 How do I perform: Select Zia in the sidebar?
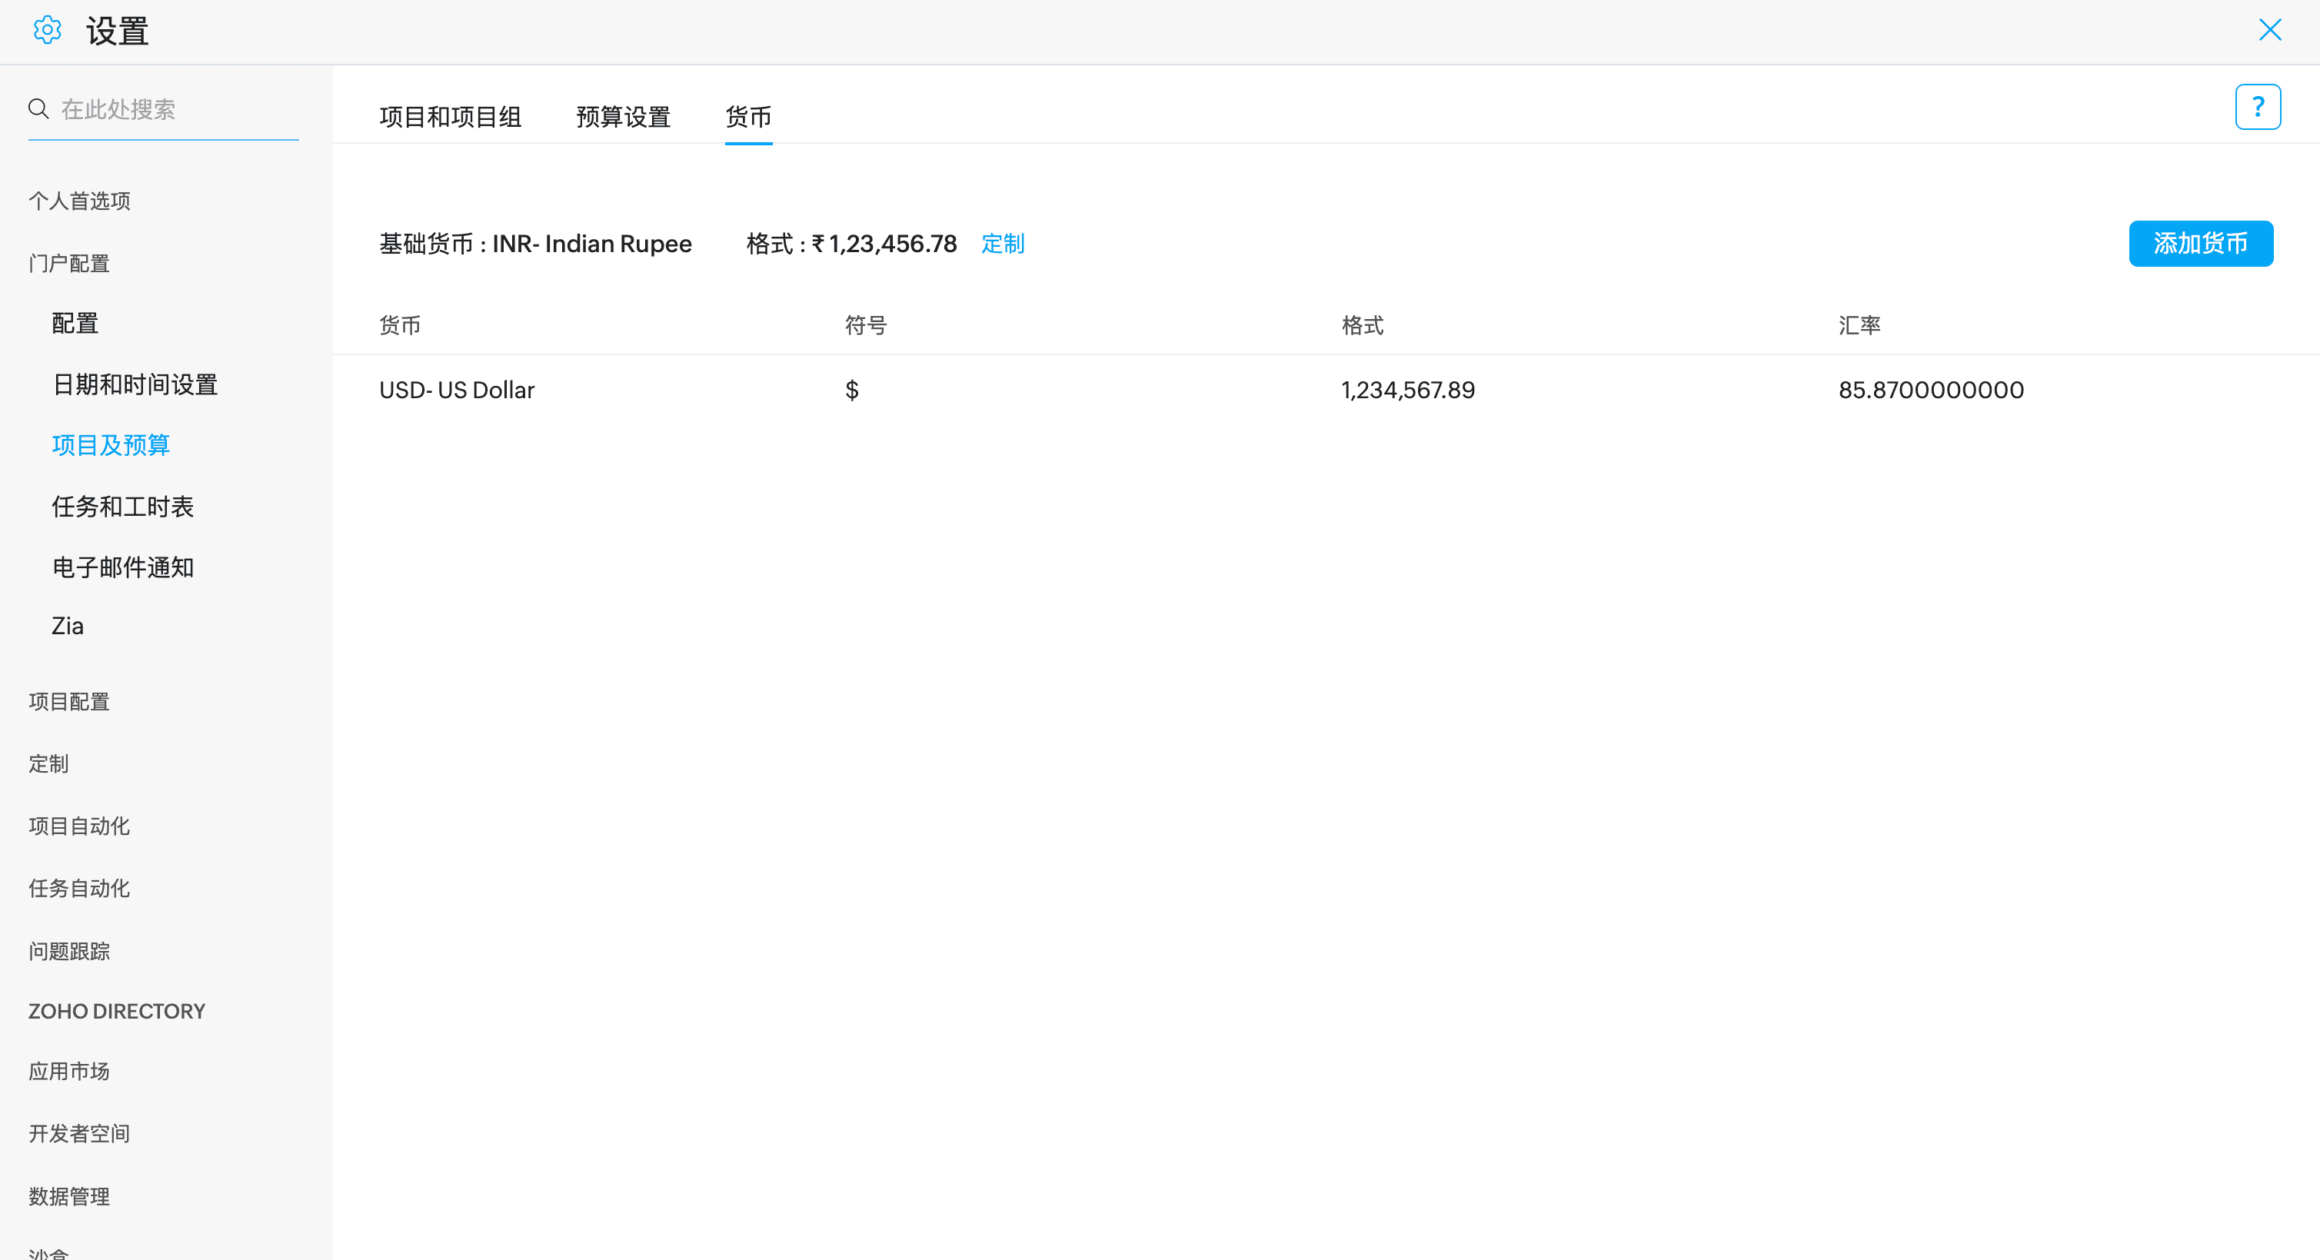click(x=68, y=626)
